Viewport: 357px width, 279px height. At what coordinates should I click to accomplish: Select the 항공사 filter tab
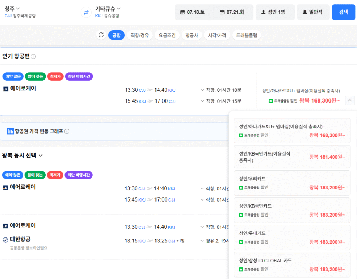192,35
